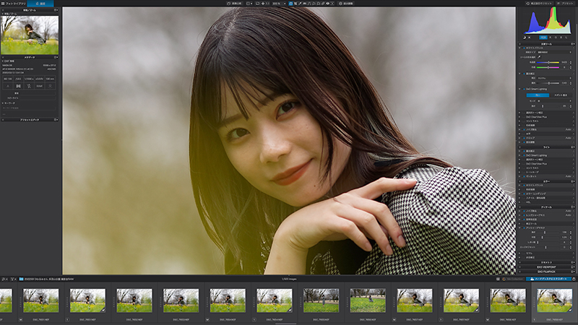Switch to the 設定 tab
The height and width of the screenshot is (325, 578).
[x=40, y=4]
